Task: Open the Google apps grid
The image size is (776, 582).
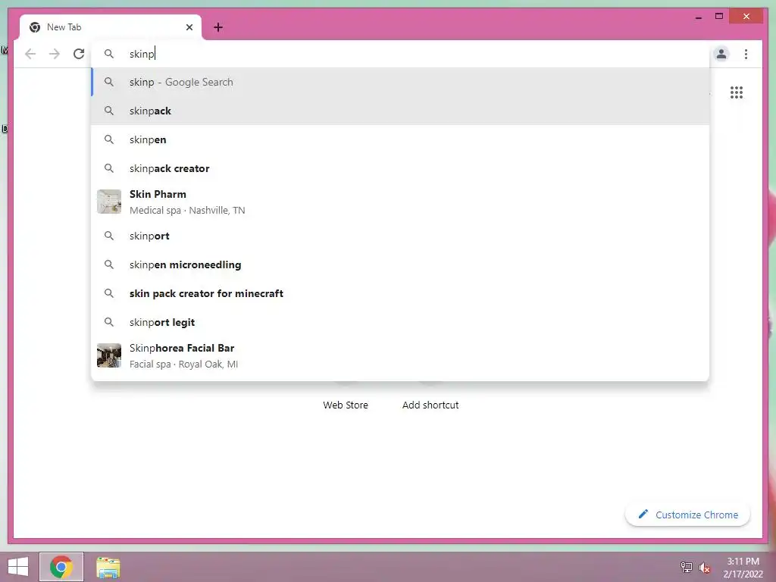Action: click(737, 92)
